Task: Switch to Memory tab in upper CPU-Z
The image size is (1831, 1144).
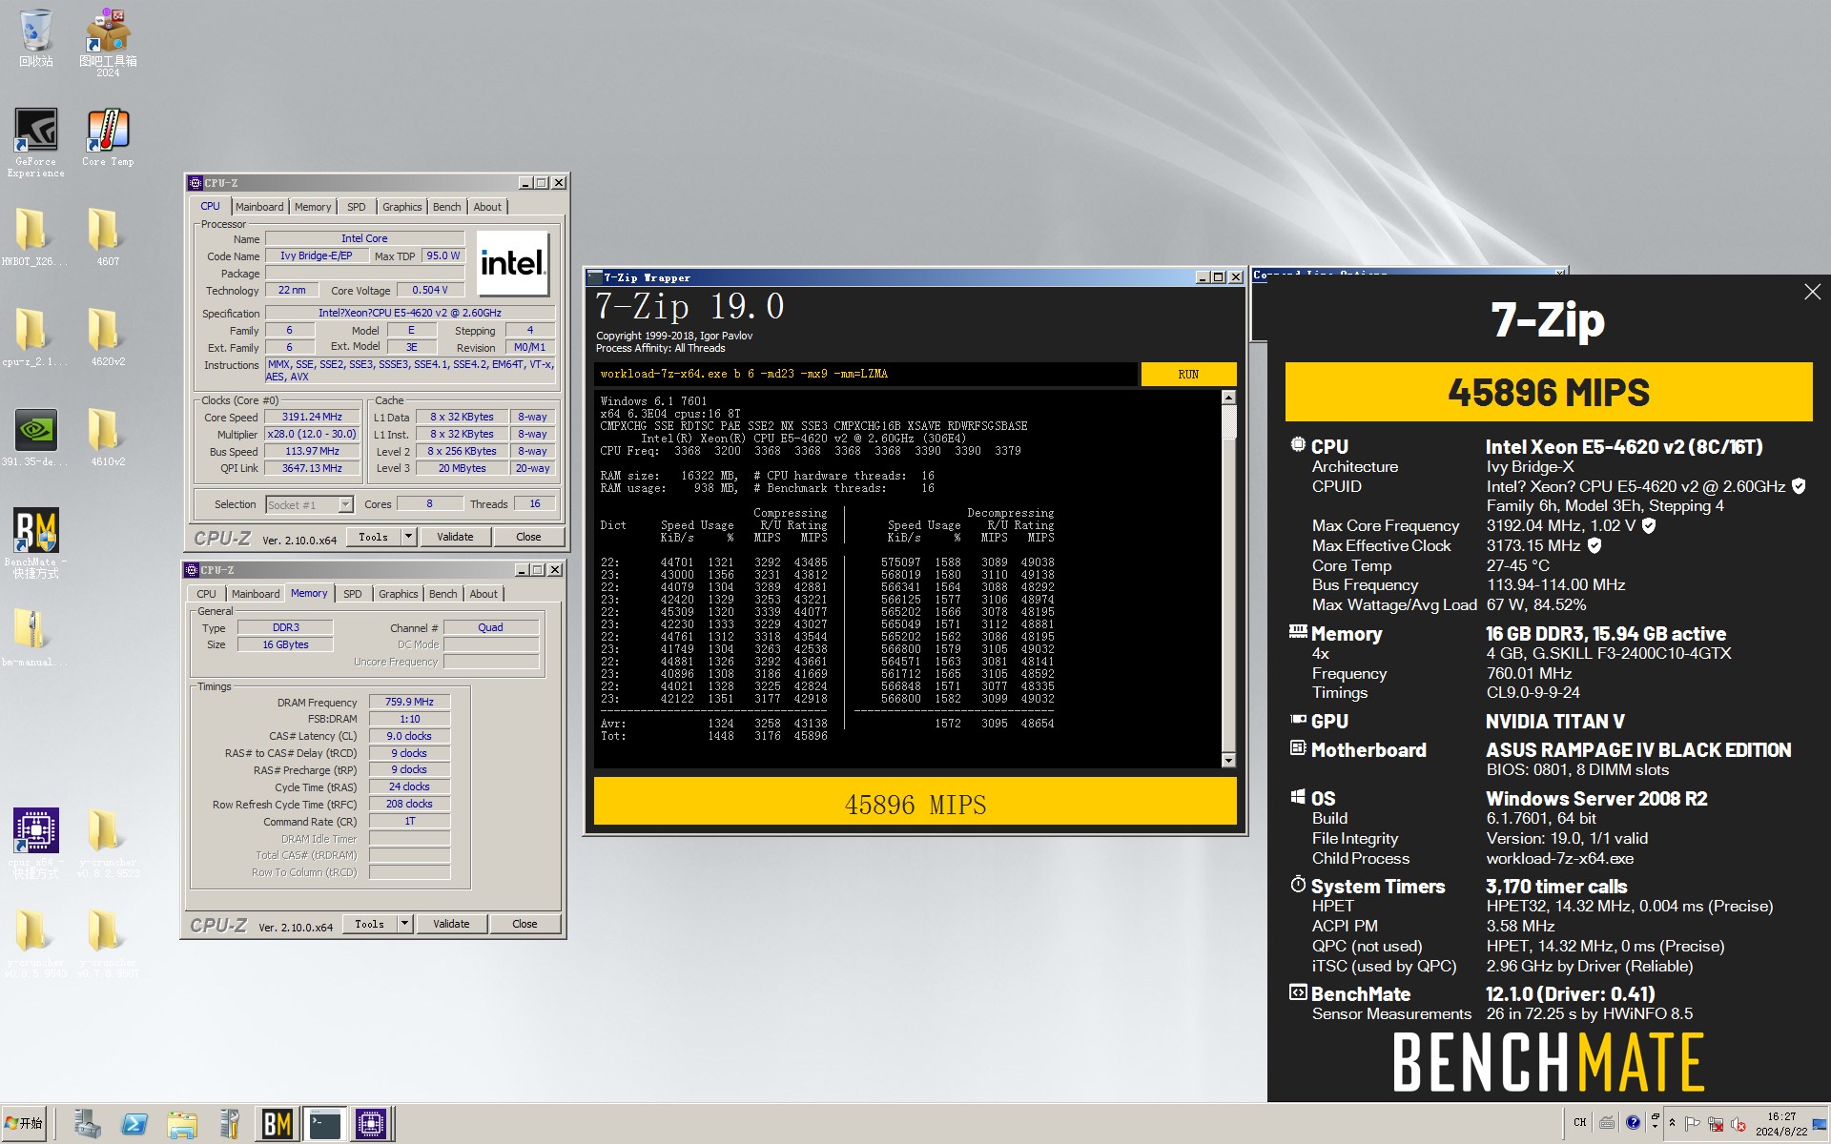Action: (x=313, y=207)
